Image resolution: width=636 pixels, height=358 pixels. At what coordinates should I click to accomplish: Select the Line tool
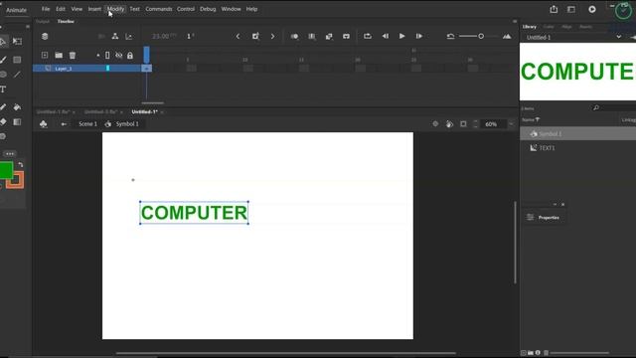pos(17,75)
